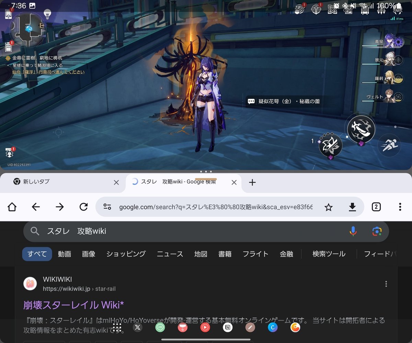Viewport: 412px width, 343px height.
Task: Click the quest hint link 仙舟「羅浮」-丹鼎司へ進んでください
Action: [x=48, y=72]
